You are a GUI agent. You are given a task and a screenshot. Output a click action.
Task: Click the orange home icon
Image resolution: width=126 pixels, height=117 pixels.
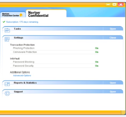pyautogui.click(x=21, y=15)
